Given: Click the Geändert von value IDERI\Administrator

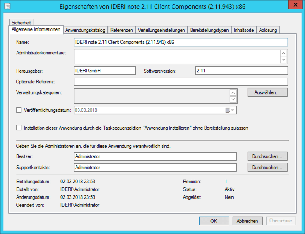Looking at the screenshot, I should pos(80,205).
